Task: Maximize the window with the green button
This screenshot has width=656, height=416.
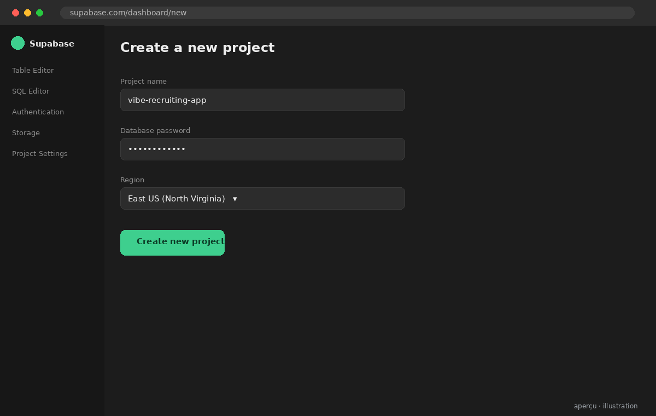Action: pyautogui.click(x=39, y=13)
